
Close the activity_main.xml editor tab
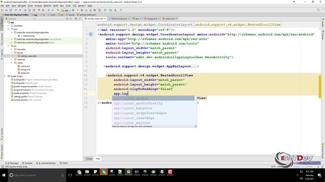pyautogui.click(x=105, y=19)
